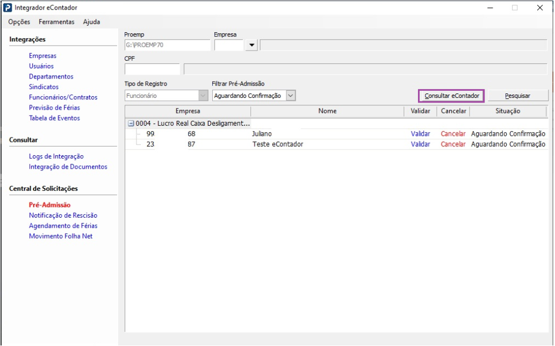Open the Ferramentas menu
The image size is (555, 346).
pos(56,22)
